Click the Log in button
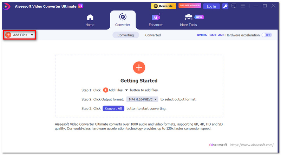This screenshot has height=155, width=281. point(211,6)
